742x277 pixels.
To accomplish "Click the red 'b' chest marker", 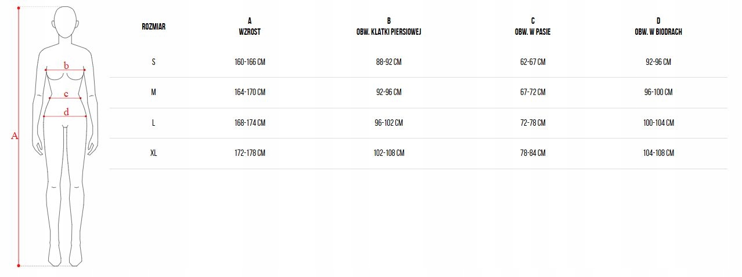I will pos(66,66).
